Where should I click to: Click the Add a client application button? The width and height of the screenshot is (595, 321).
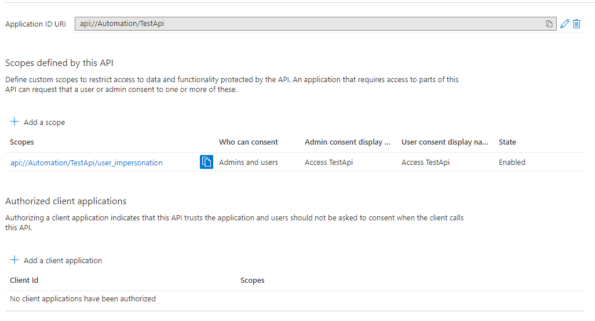pyautogui.click(x=63, y=260)
